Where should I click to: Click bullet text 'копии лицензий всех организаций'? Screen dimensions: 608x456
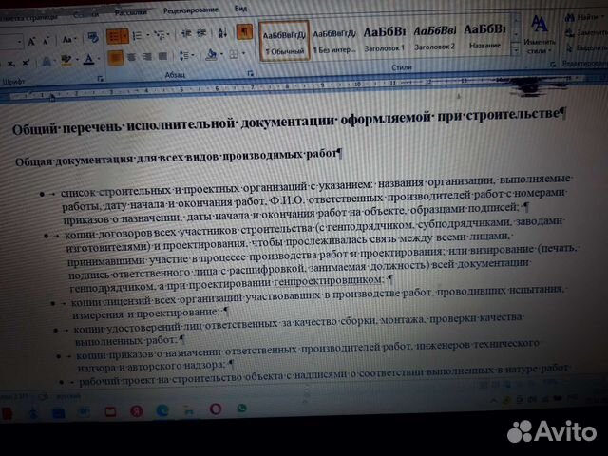pos(157,300)
